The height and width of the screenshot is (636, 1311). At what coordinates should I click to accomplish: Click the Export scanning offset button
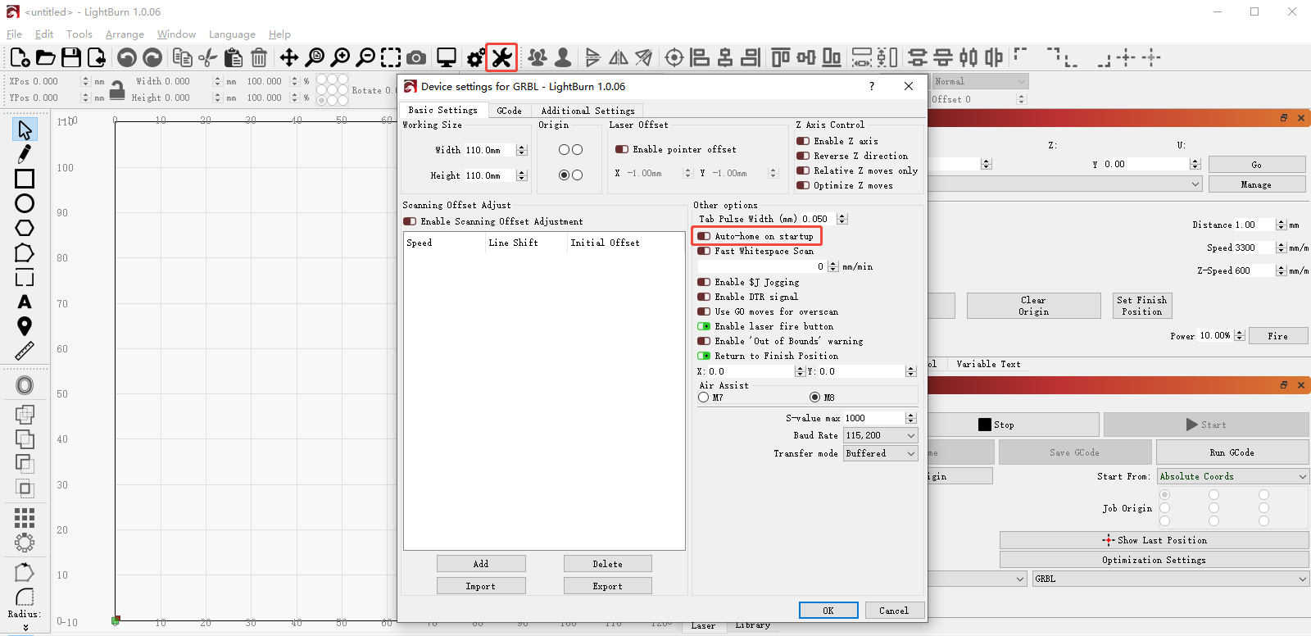click(607, 586)
